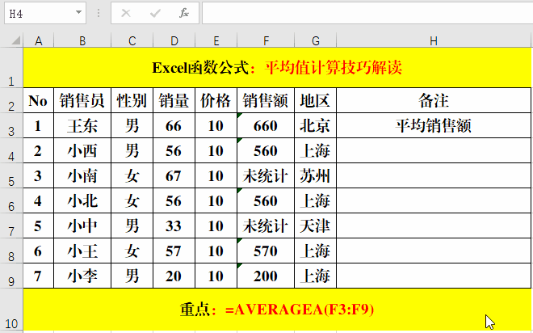Select column F header
This screenshot has width=533, height=333.
tap(266, 41)
